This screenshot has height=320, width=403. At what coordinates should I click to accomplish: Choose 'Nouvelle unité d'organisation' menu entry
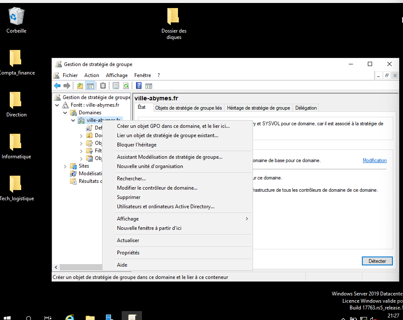(150, 166)
